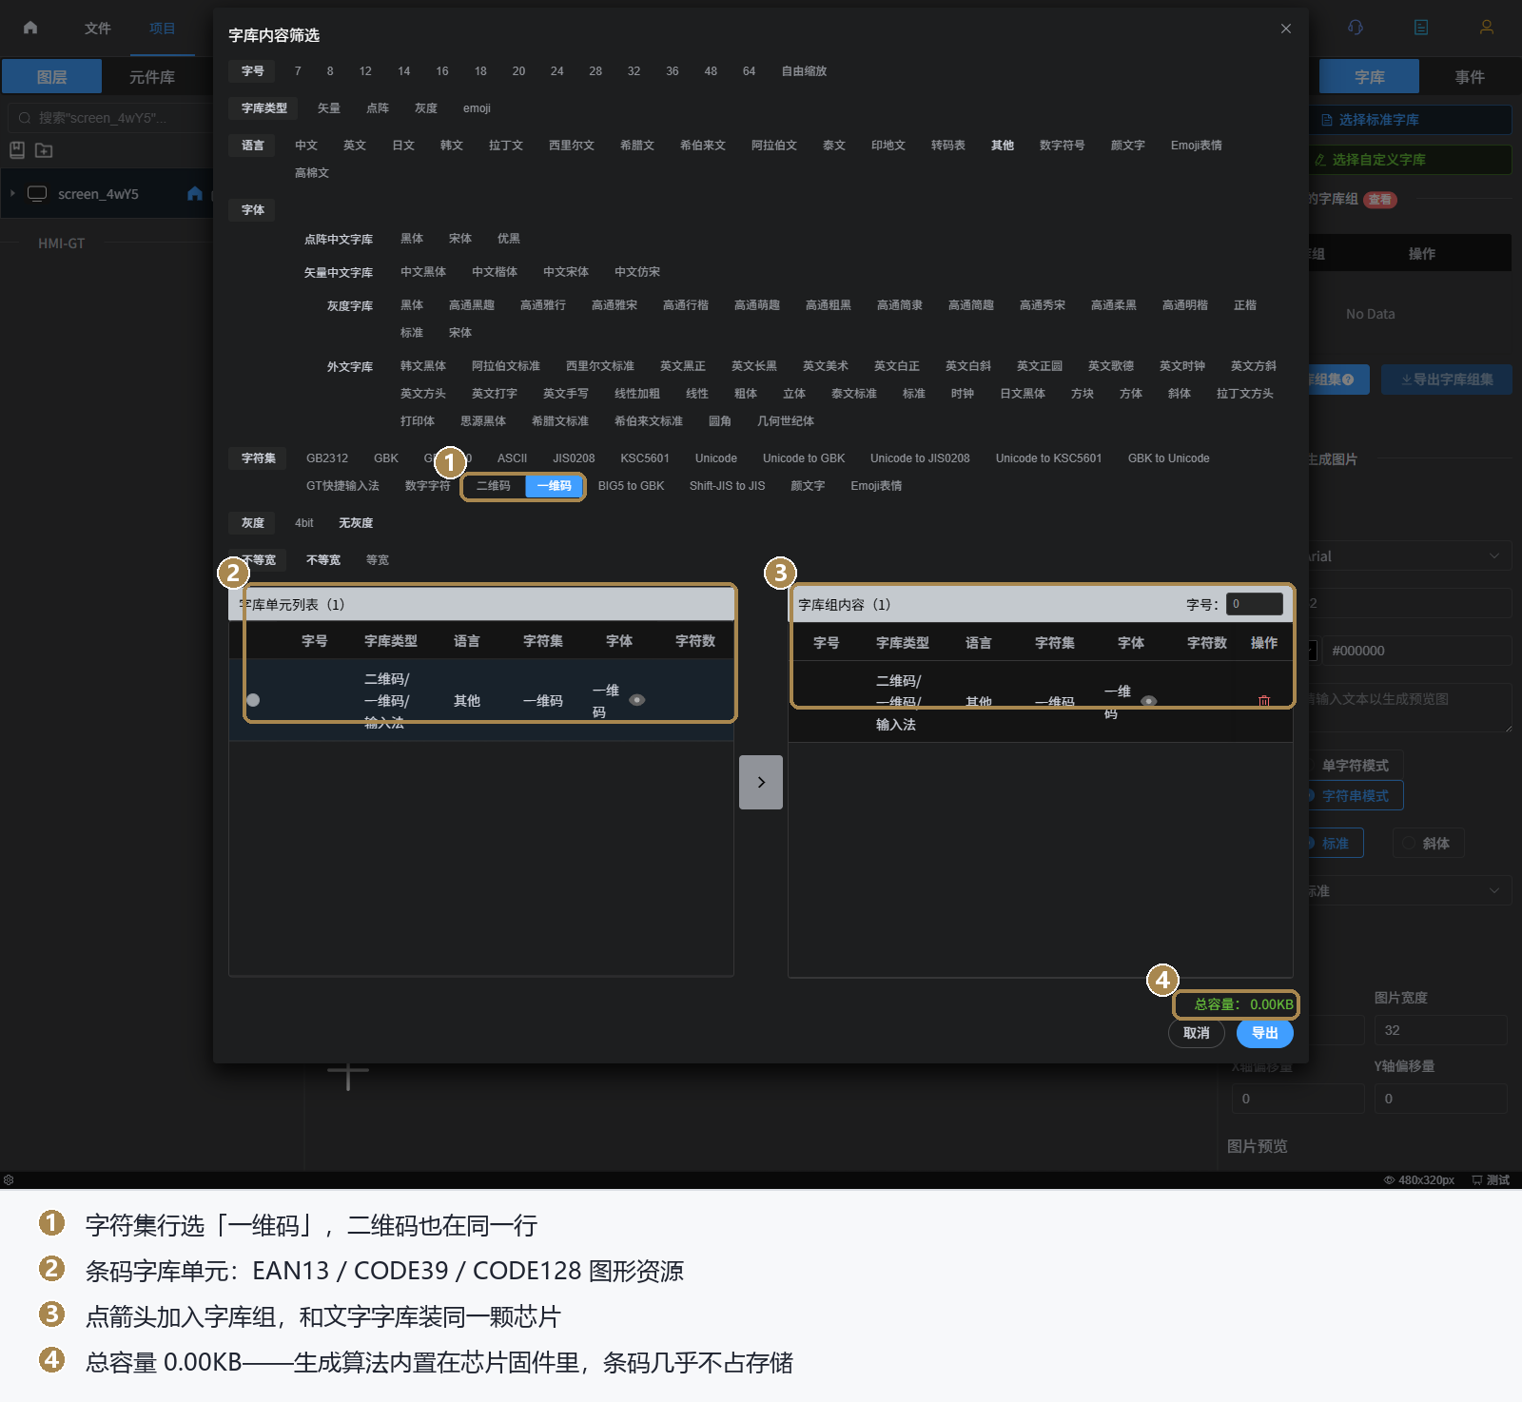Click the document icon in top bar
1522x1402 pixels.
coord(1421,28)
